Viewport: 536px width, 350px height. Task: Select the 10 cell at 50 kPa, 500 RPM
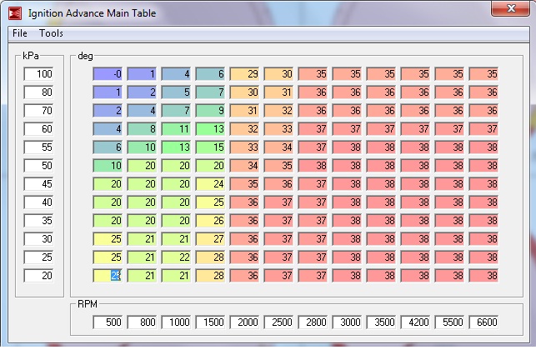point(108,166)
